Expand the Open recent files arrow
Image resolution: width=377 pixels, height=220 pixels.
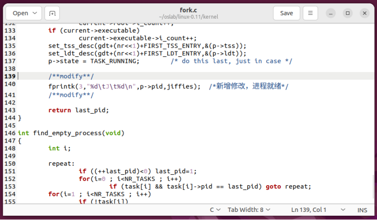tap(35, 13)
